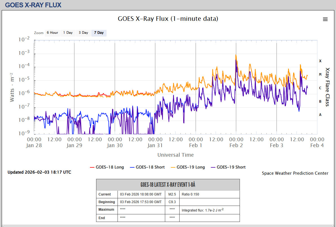Switch zoom to 1 Day
This screenshot has width=336, height=227.
68,33
